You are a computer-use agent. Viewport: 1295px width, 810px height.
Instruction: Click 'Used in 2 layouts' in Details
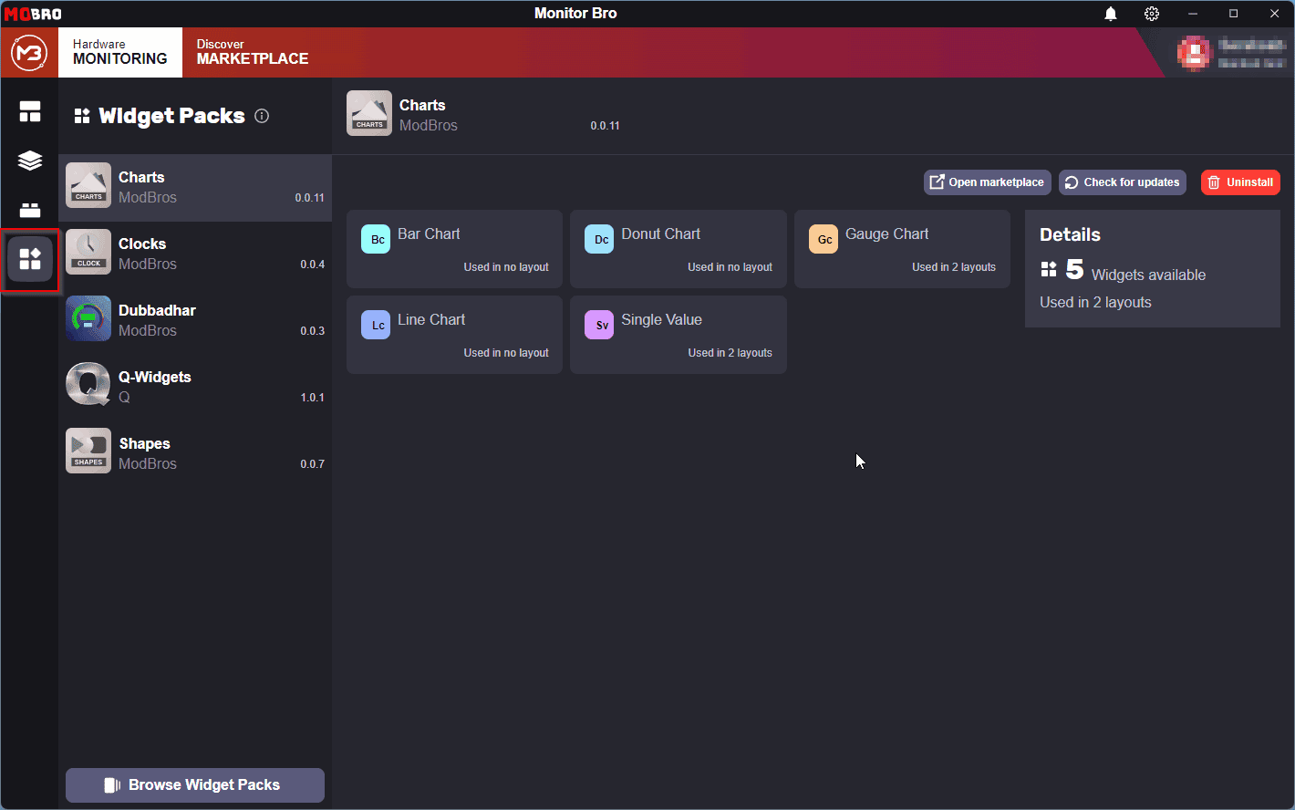(1095, 303)
